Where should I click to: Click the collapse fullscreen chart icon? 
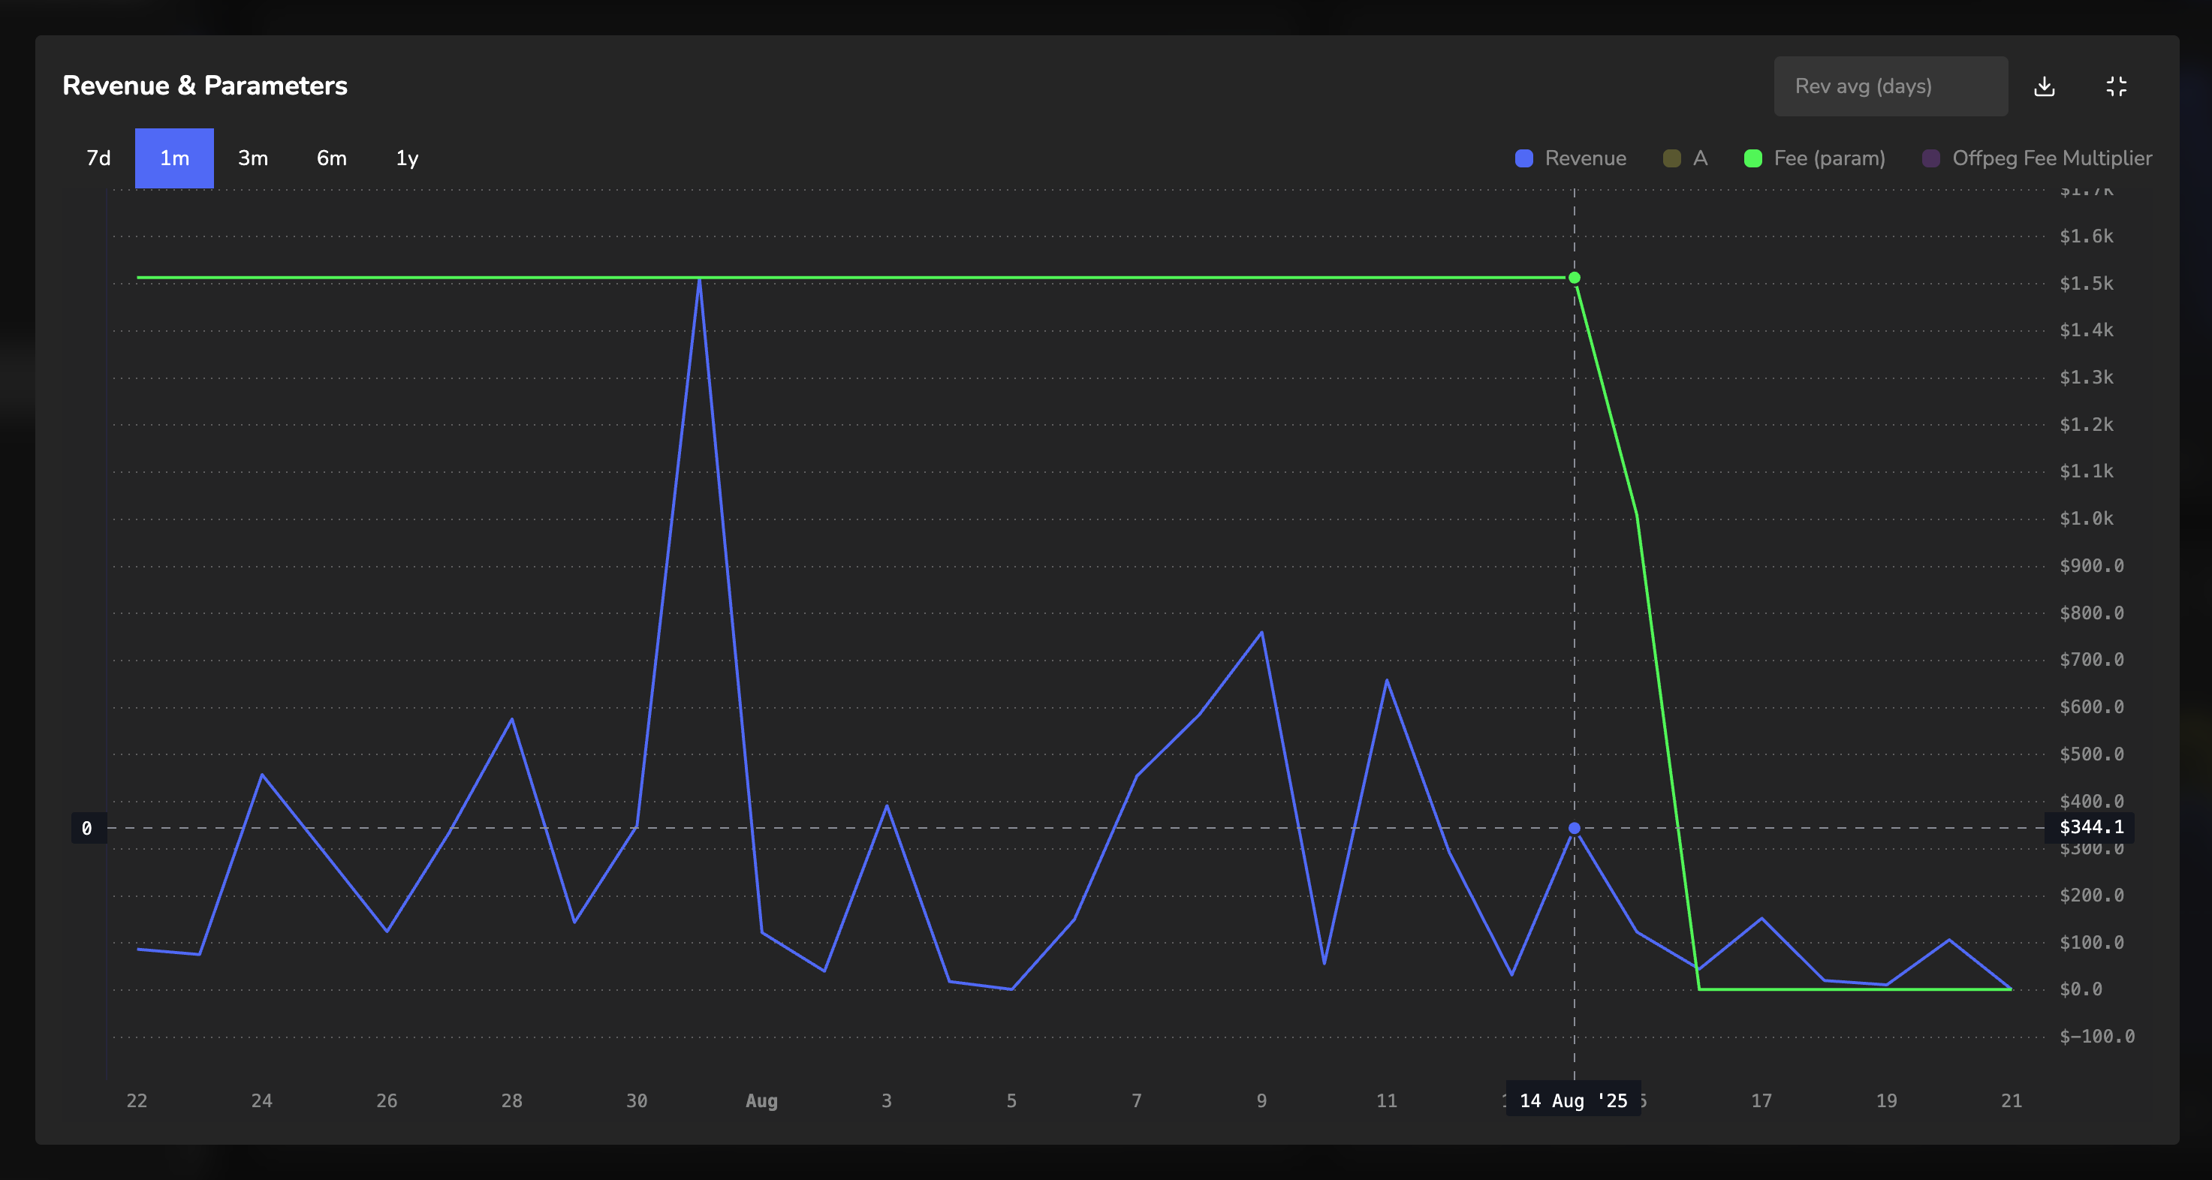pos(2116,86)
